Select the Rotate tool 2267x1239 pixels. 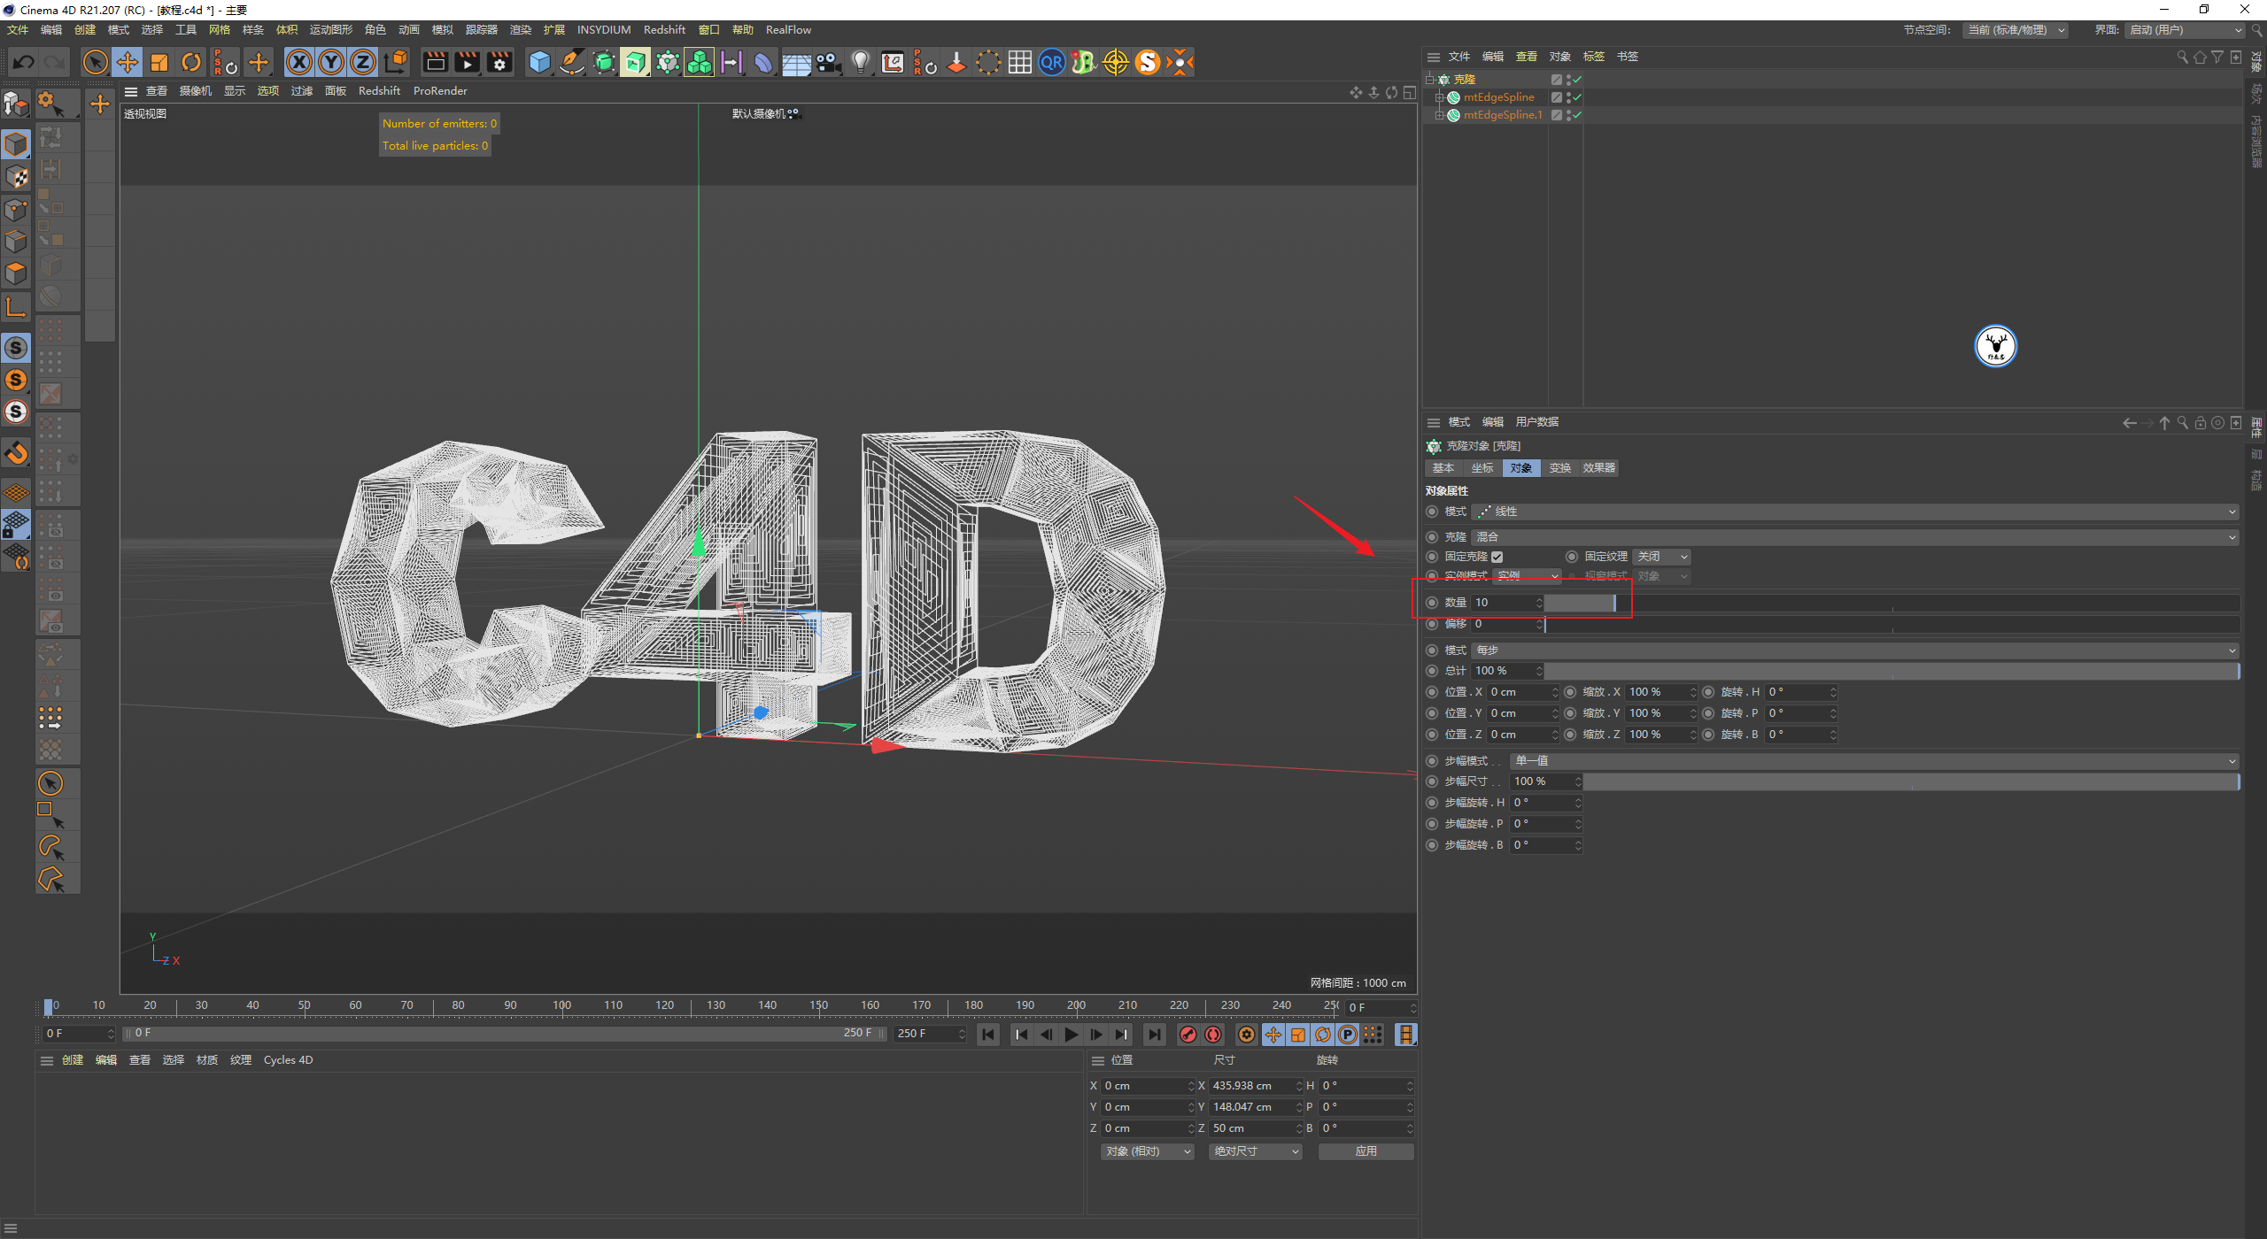[191, 62]
